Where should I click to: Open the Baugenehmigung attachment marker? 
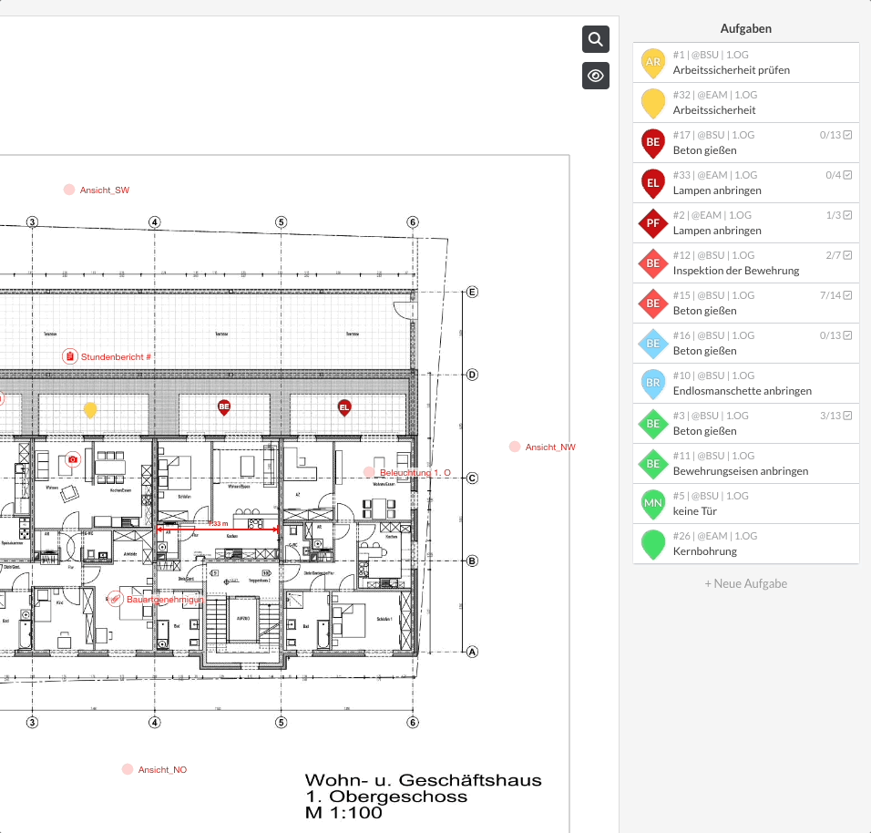(x=116, y=599)
